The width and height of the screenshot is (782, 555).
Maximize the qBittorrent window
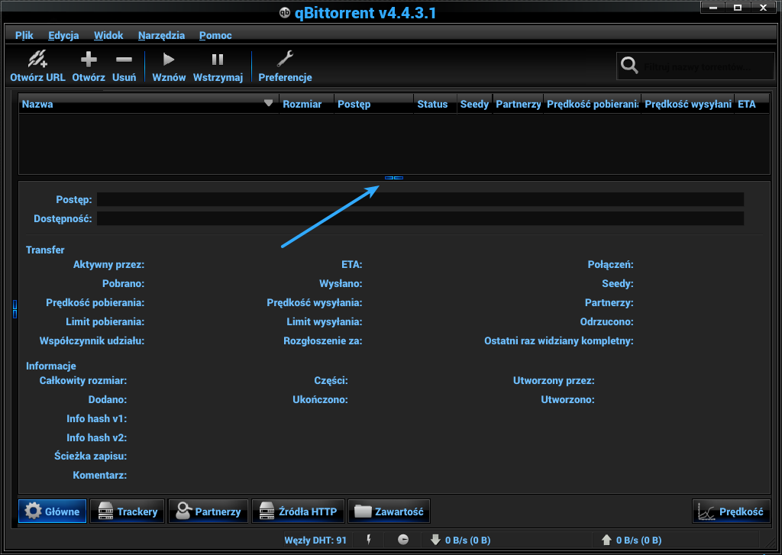tap(738, 8)
